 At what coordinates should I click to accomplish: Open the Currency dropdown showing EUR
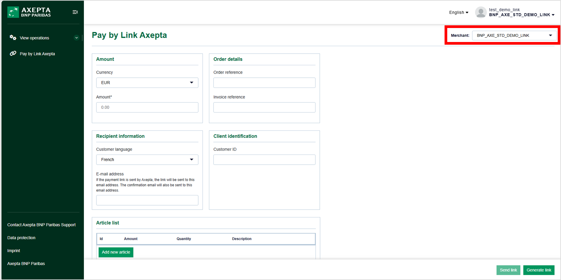click(x=147, y=83)
